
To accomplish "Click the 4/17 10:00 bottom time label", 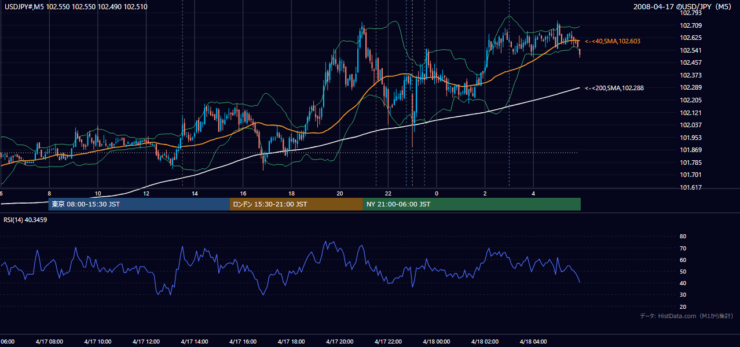I will tap(97, 341).
